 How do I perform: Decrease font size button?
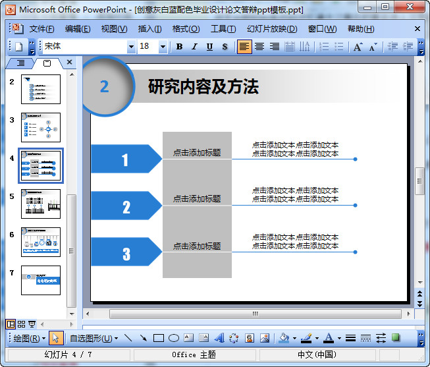(373, 47)
